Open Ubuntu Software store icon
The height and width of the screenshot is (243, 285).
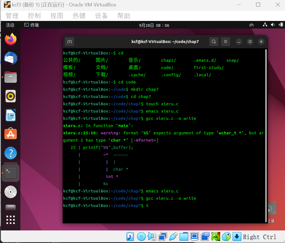(11, 134)
